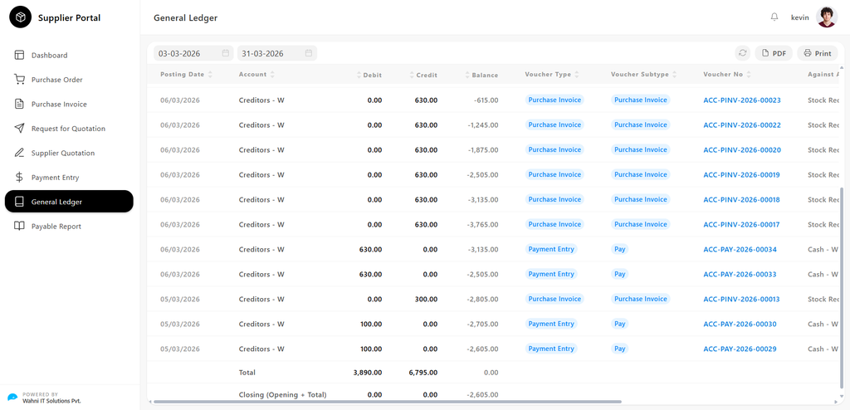Screen dimensions: 850x410
Task: Open voucher ACC-PINV-2026-00022
Action: click(742, 125)
